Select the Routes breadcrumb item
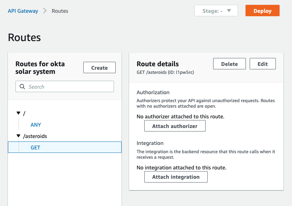 click(x=60, y=11)
